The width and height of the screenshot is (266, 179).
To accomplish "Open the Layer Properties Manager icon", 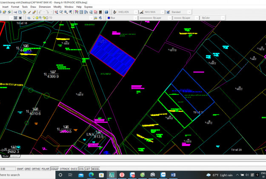I will (29, 18).
